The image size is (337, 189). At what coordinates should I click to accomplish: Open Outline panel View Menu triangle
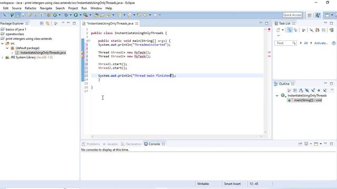[332, 90]
